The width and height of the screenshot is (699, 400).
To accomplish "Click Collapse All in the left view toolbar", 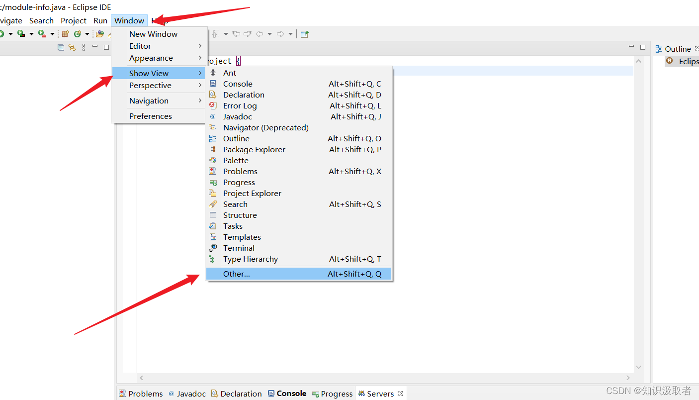I will click(x=61, y=47).
